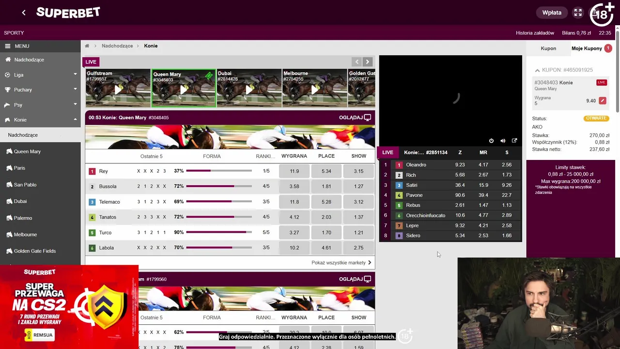The width and height of the screenshot is (620, 349).
Task: Play the Dubai live stream thumbnail
Action: click(x=249, y=88)
